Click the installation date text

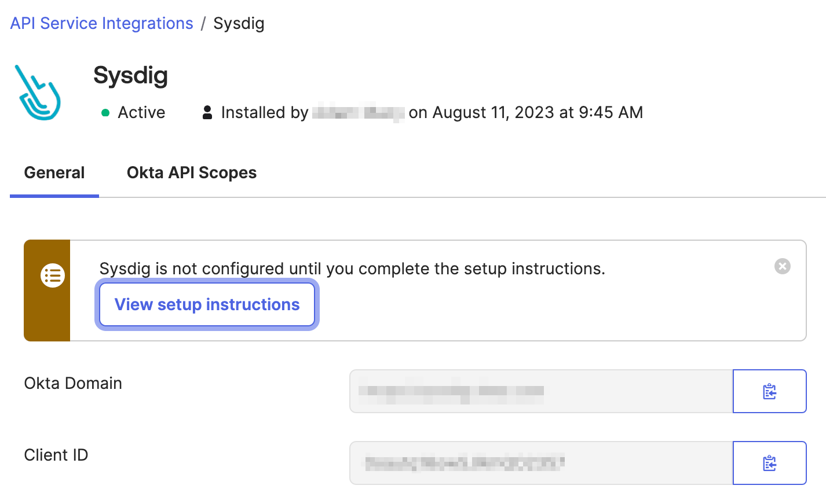(526, 112)
